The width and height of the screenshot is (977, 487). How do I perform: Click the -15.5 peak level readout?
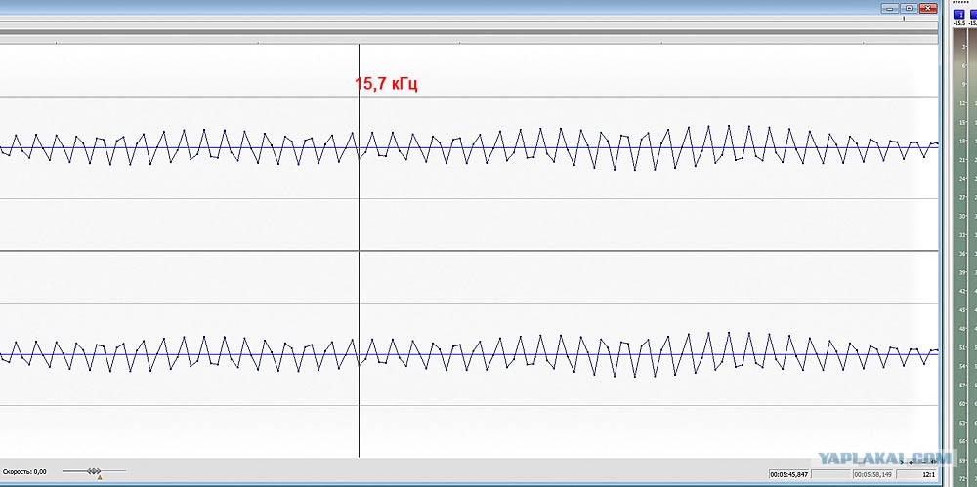(x=959, y=23)
